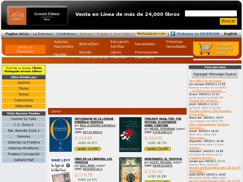Image resolution: width=243 pixels, height=182 pixels.
Task: List books by Temas
Action: [23, 94]
